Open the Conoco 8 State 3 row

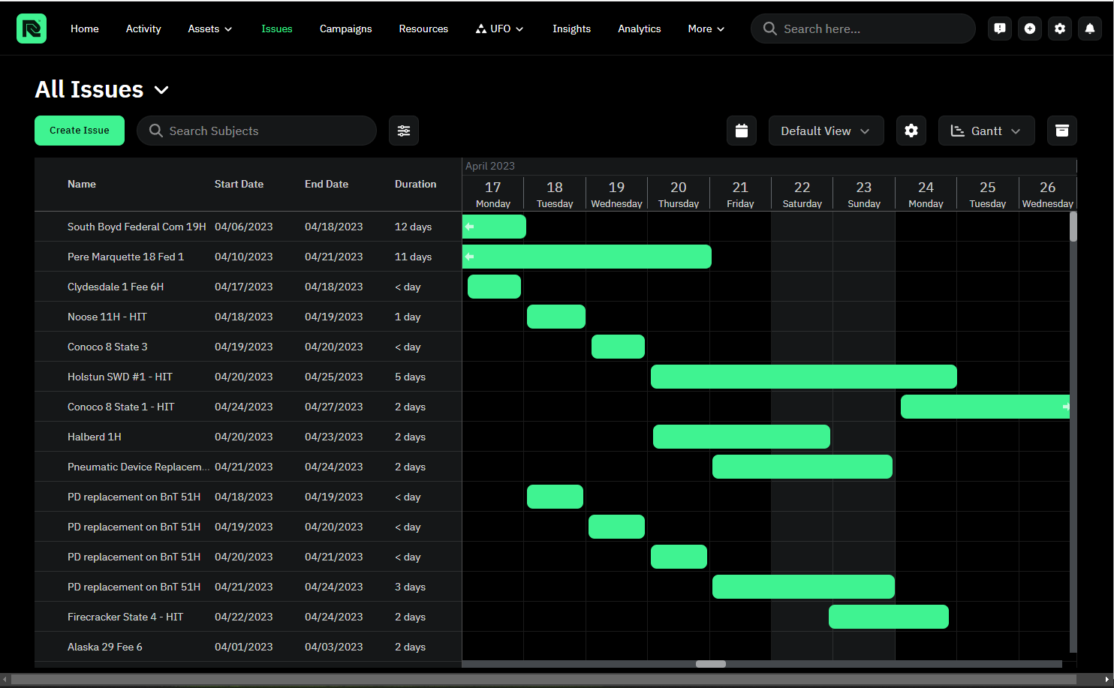click(248, 347)
